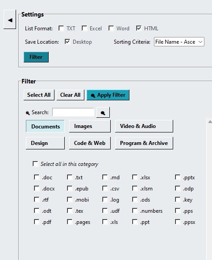
Task: Check Select all in this category
Action: (35, 164)
